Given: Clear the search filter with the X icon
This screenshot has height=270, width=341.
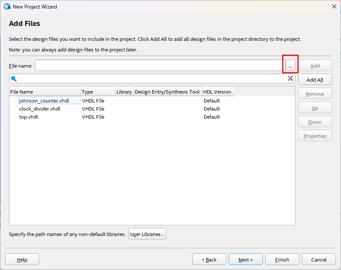Looking at the screenshot, I should (290, 78).
